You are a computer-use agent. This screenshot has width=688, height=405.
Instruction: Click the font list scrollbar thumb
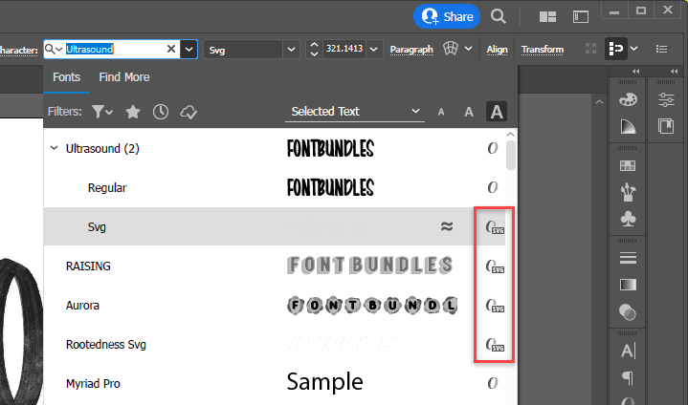point(510,155)
